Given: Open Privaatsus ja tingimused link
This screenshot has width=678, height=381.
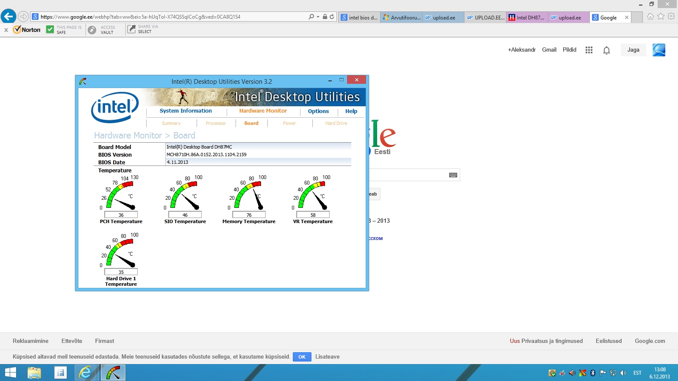Looking at the screenshot, I should [x=552, y=341].
